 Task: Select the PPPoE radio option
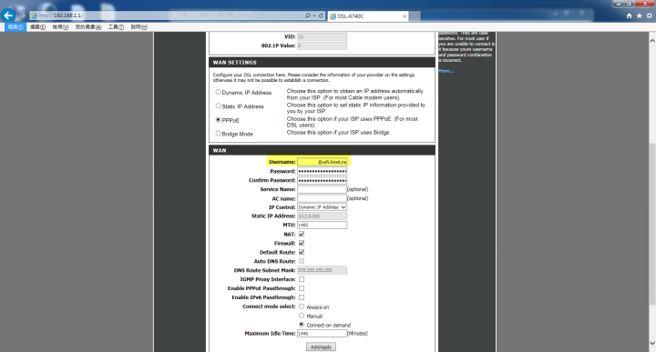[x=218, y=119]
